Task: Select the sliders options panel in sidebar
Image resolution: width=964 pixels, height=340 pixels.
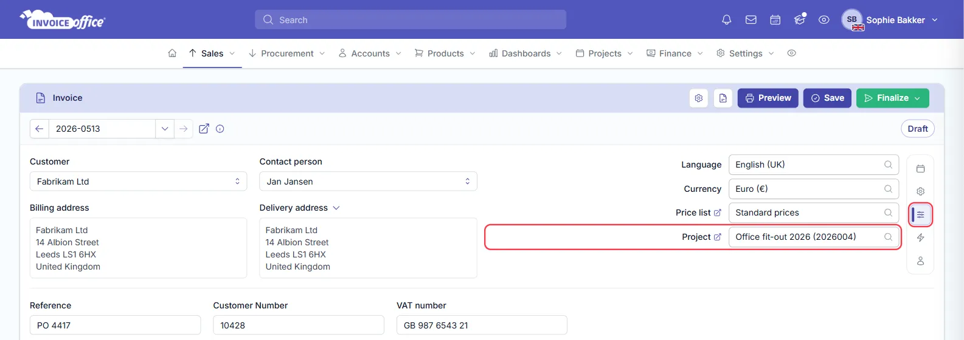Action: 921,214
